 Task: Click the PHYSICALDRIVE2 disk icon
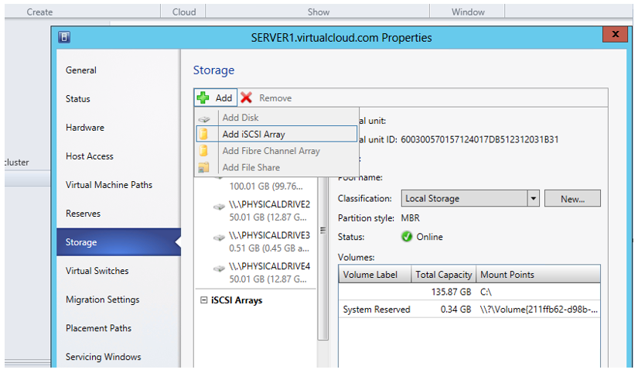click(220, 206)
